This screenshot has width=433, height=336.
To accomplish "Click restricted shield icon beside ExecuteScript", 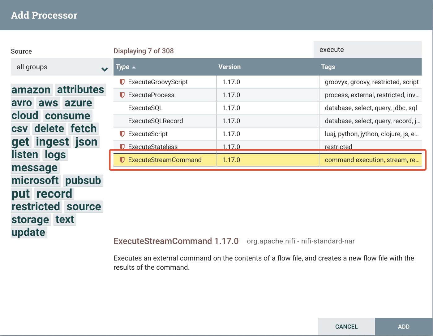I will point(122,134).
